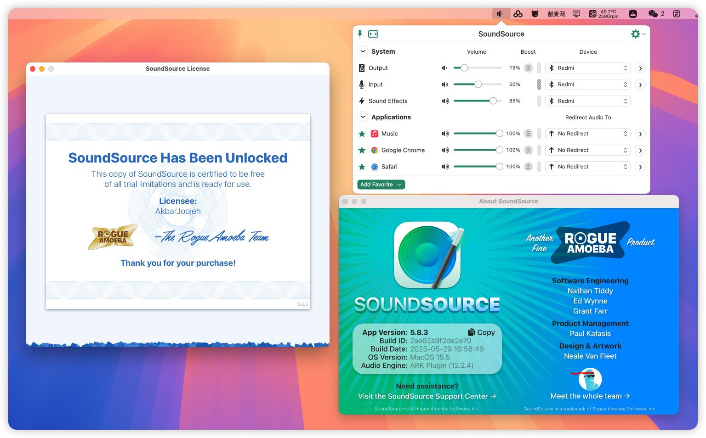Open the Meet the whole team link

click(x=590, y=396)
